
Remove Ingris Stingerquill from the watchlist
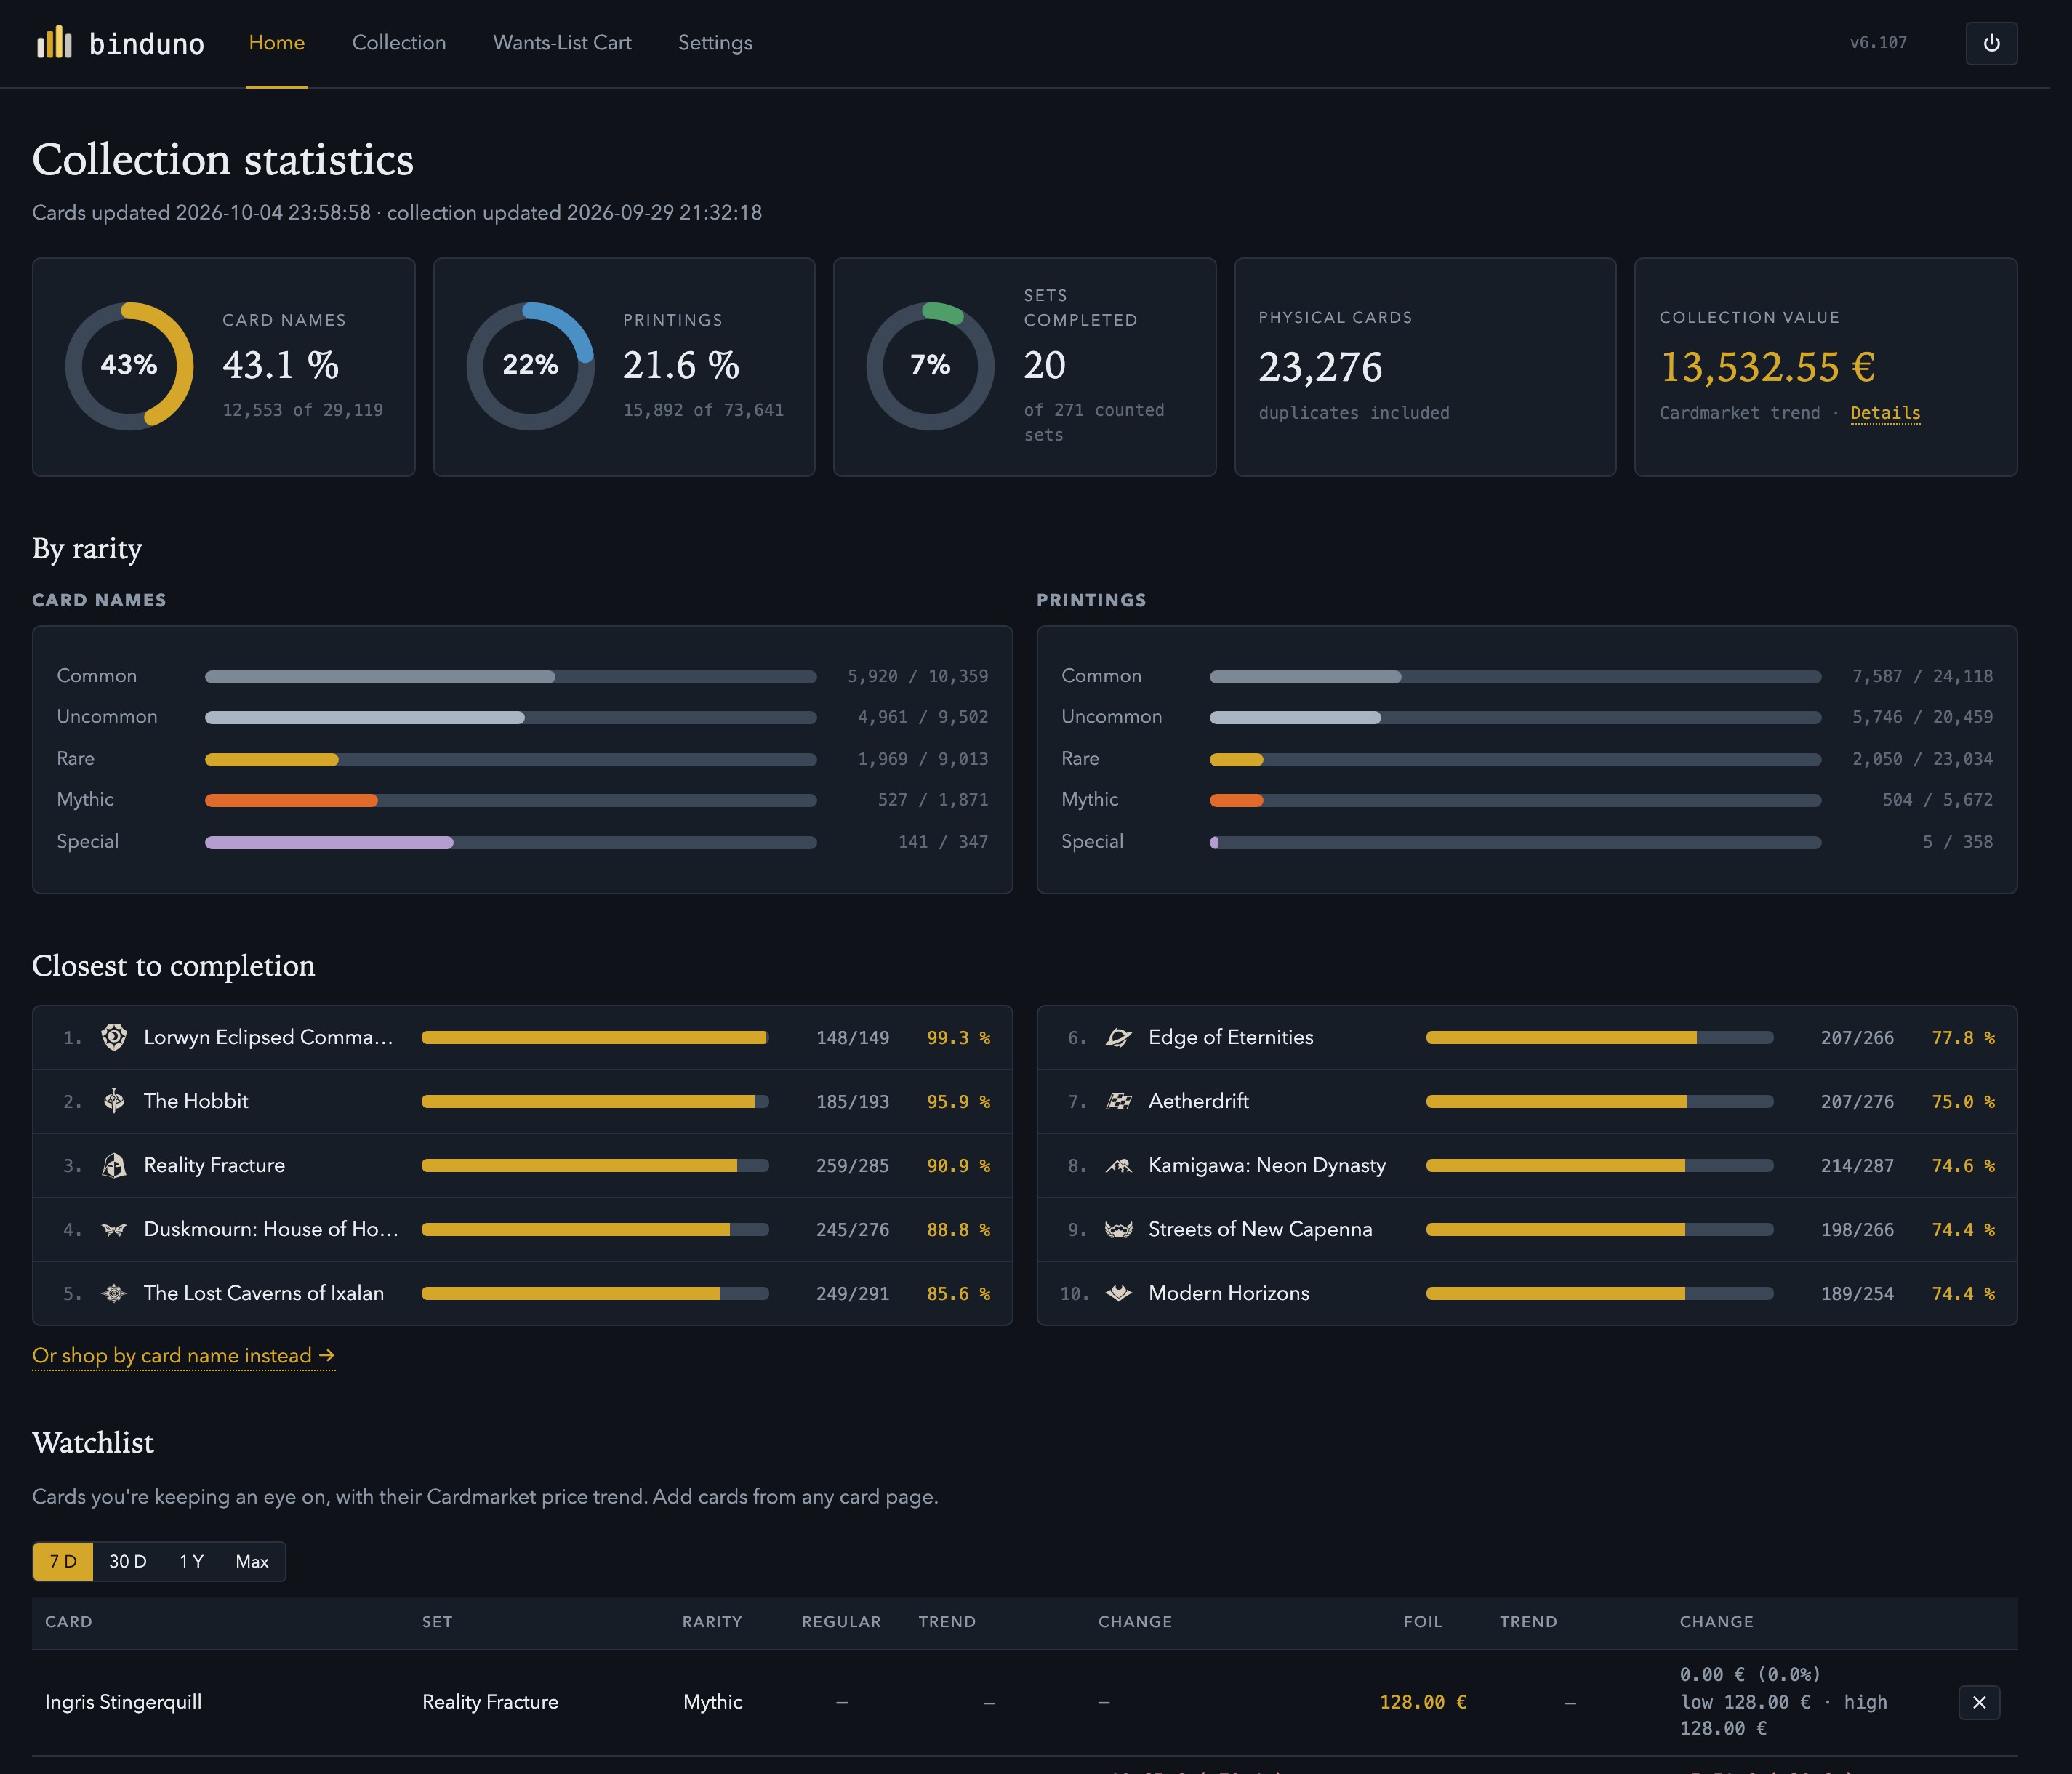tap(1978, 1702)
